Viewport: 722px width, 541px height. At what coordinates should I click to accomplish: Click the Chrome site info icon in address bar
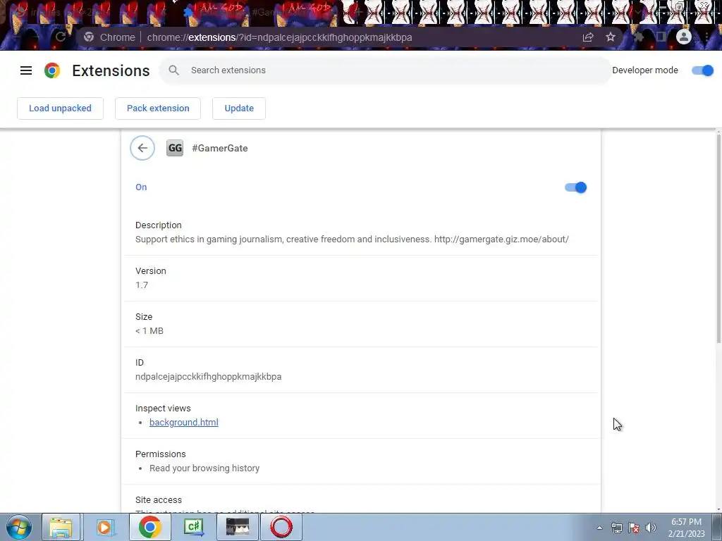pos(89,37)
